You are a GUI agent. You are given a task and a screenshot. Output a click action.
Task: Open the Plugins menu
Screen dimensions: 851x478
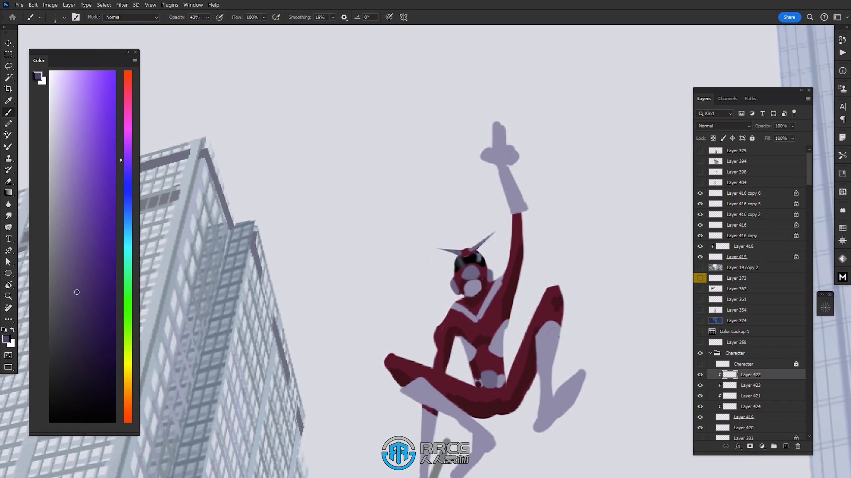(x=170, y=5)
